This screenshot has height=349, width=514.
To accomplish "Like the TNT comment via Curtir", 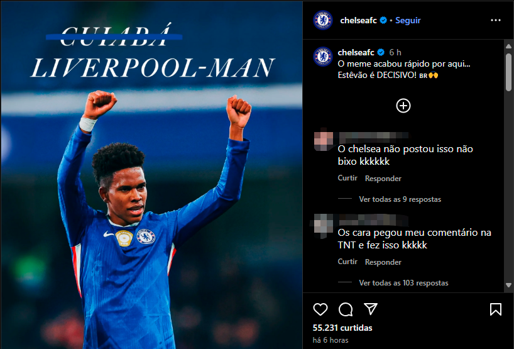I will 347,262.
